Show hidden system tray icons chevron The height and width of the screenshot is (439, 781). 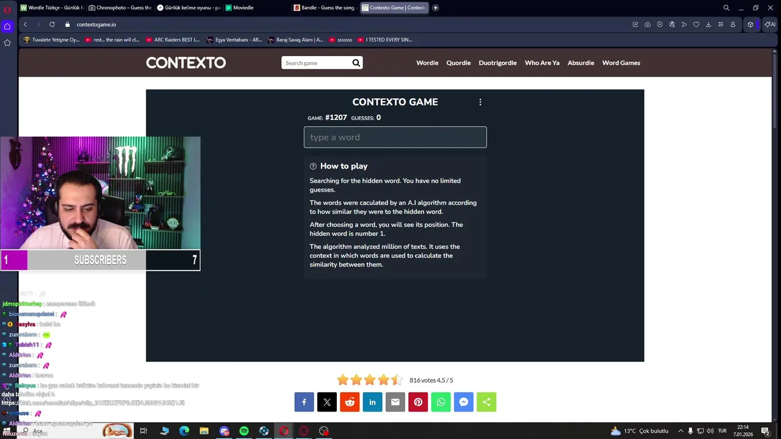coord(681,431)
